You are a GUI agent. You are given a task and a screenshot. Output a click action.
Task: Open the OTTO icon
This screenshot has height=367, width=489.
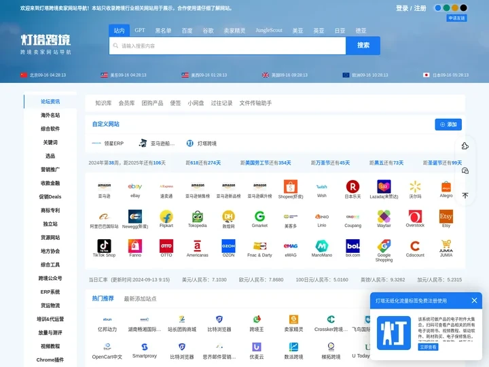tap(166, 246)
